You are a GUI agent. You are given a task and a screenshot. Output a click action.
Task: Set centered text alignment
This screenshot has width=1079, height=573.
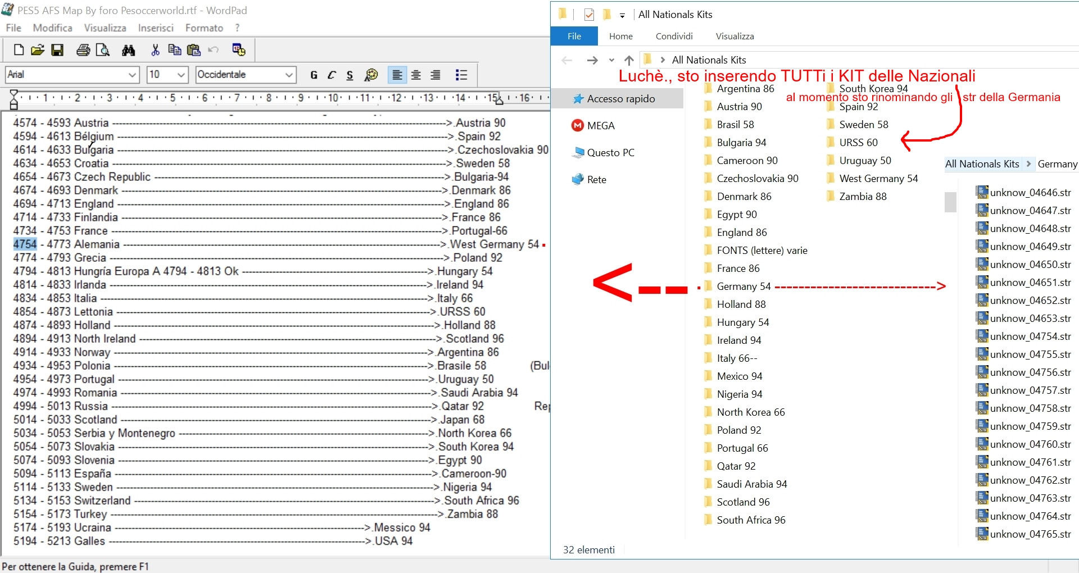point(416,75)
